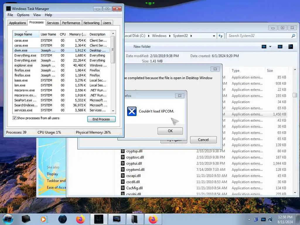Expand the arrow after Local Disk (C:)
Screen dimensions: 300x225
coord(149,36)
